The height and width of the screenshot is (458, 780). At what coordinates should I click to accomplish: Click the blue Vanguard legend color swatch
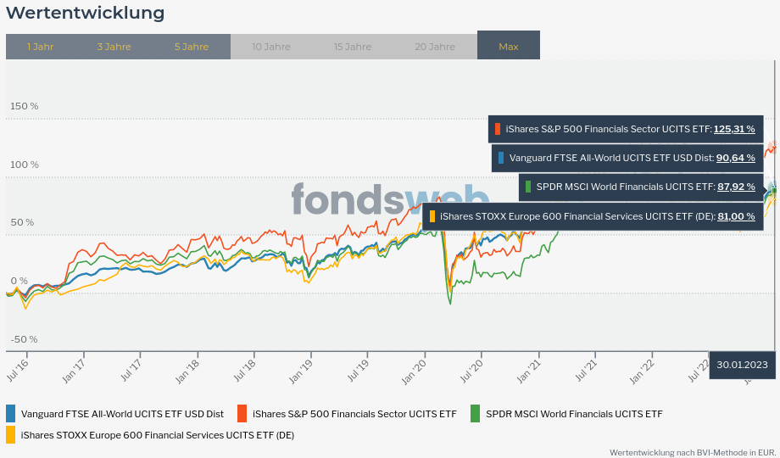click(x=11, y=414)
